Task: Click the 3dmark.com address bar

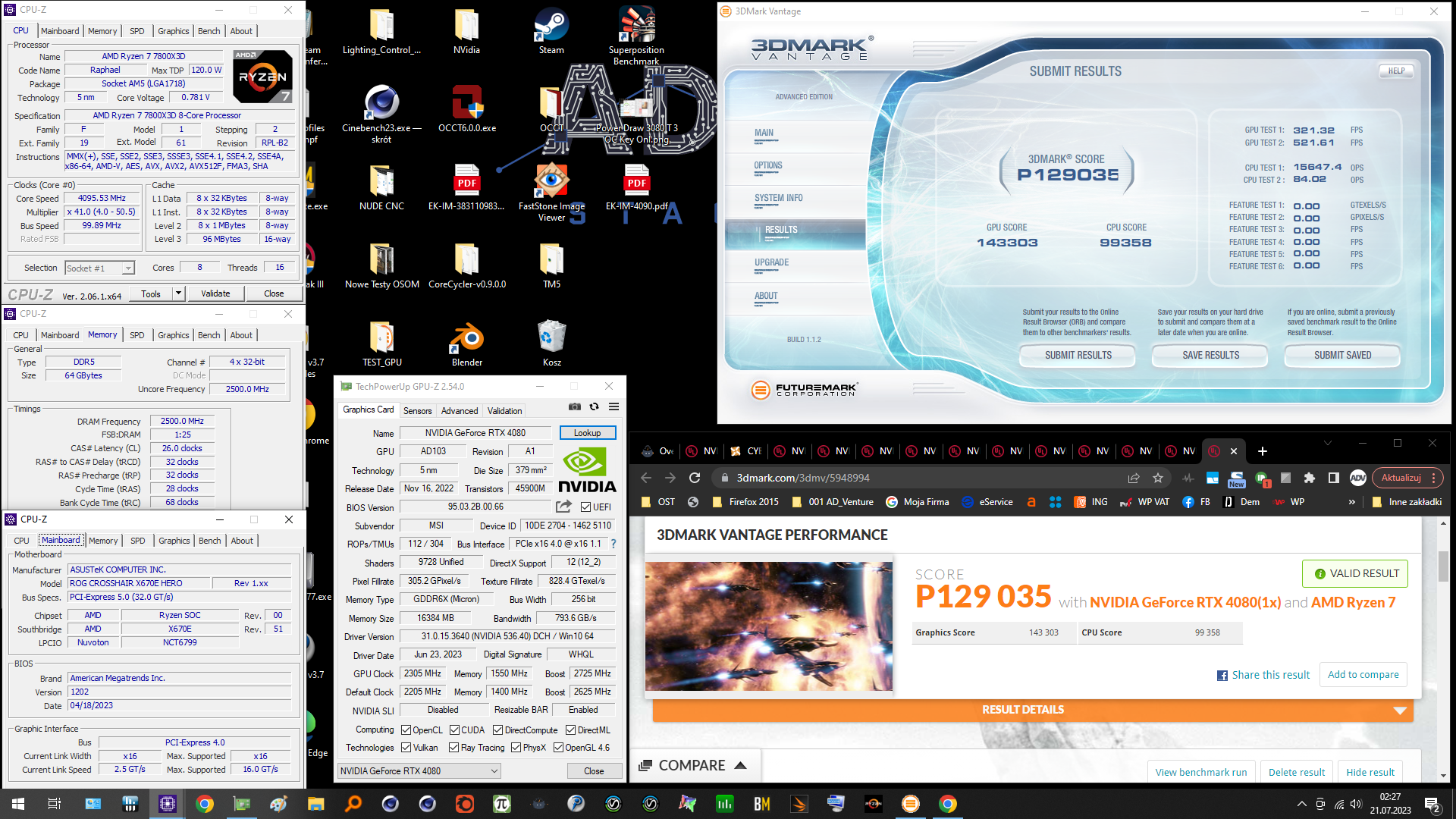Action: pyautogui.click(x=918, y=478)
